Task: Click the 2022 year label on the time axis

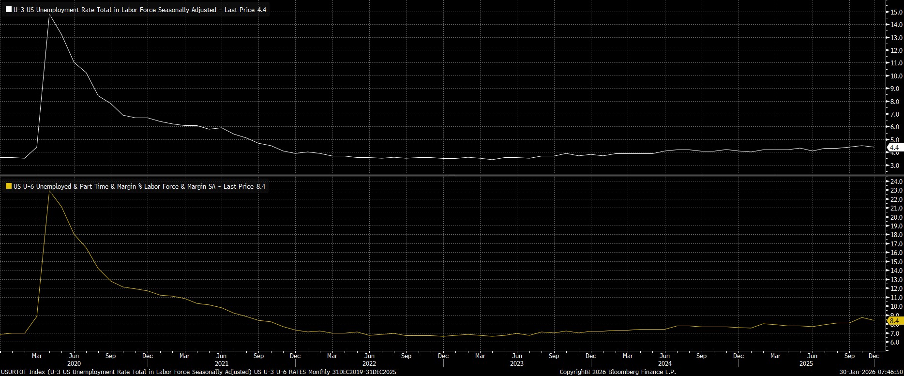Action: point(369,363)
